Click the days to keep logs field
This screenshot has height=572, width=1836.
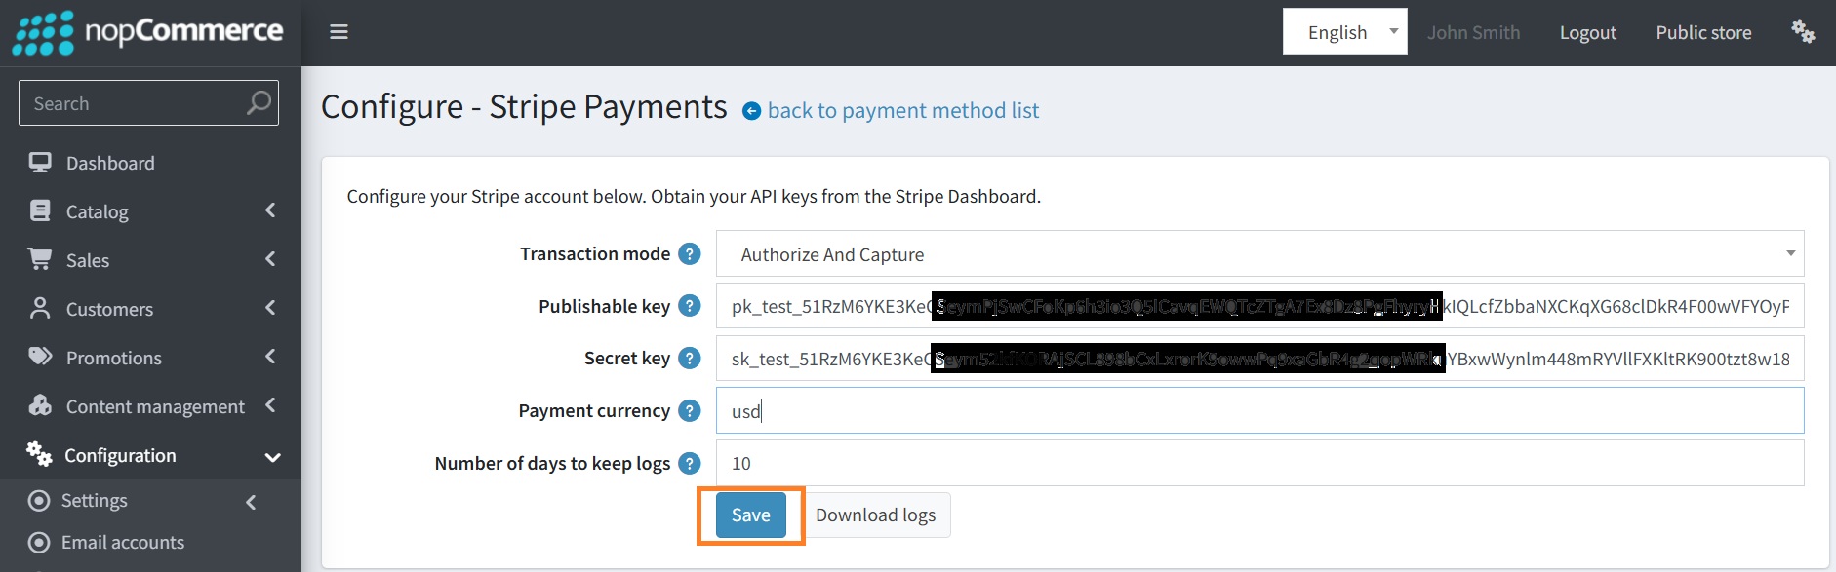coord(1259,463)
